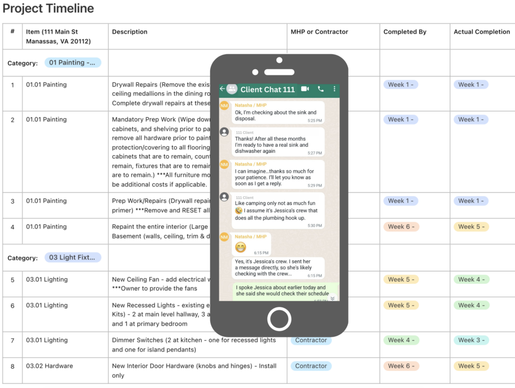This screenshot has width=515, height=388.
Task: Select the '03.02 Hardware' item cell
Action: (x=65, y=371)
